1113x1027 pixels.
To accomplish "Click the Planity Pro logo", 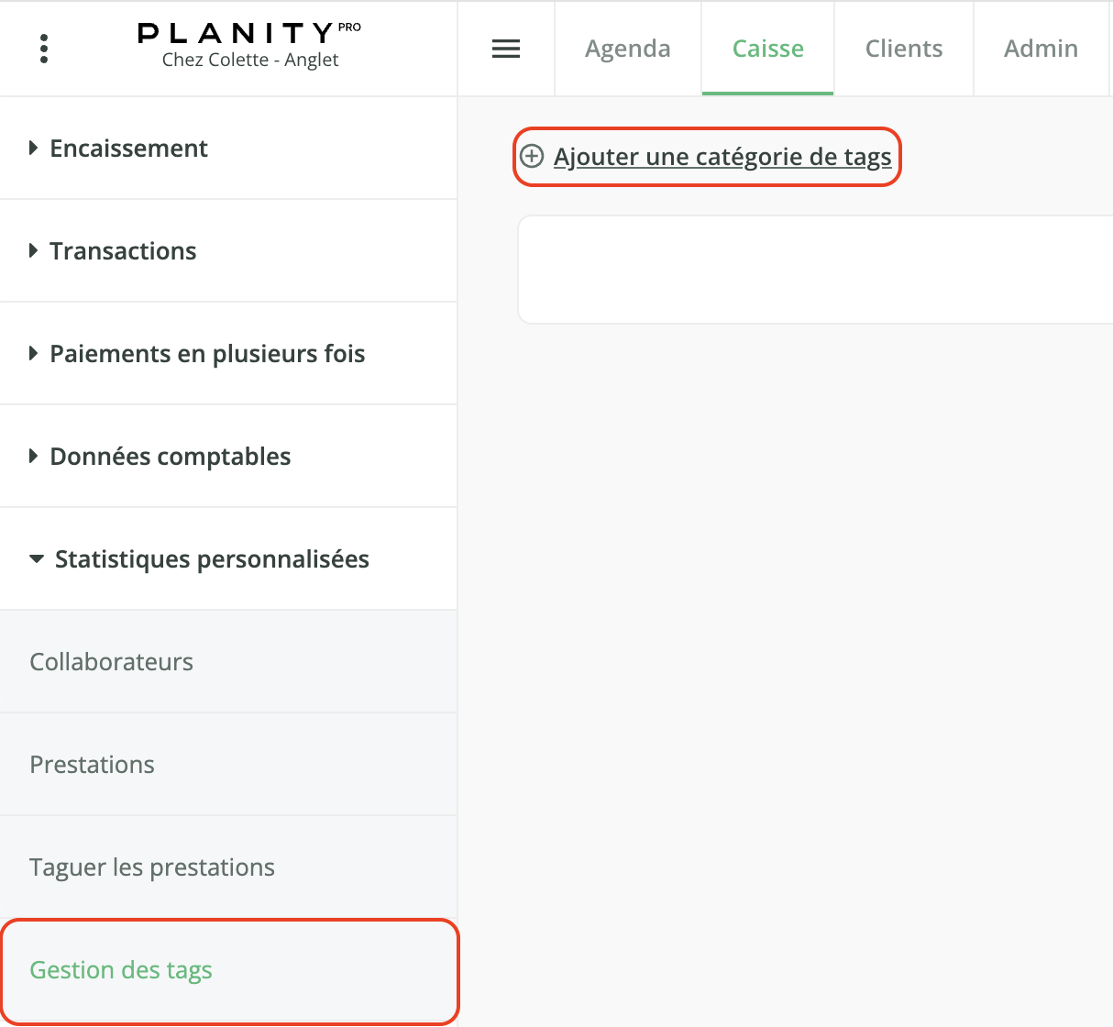I will pyautogui.click(x=249, y=33).
